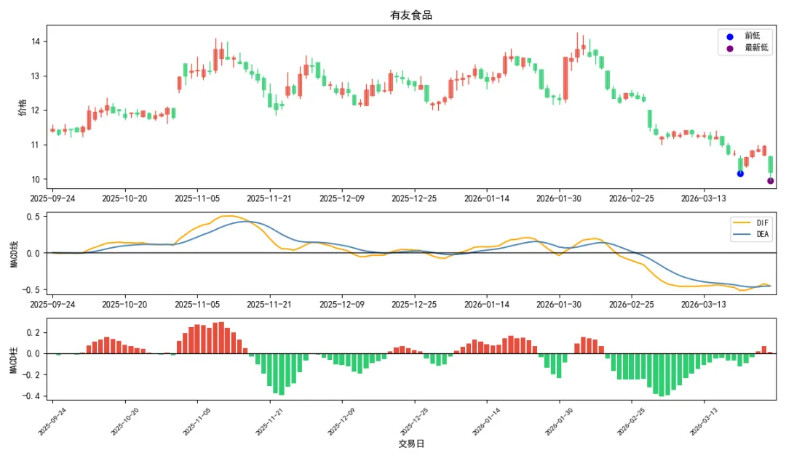The image size is (786, 458).
Task: Click MACD histogram axis tick 0.2
Action: coord(33,333)
